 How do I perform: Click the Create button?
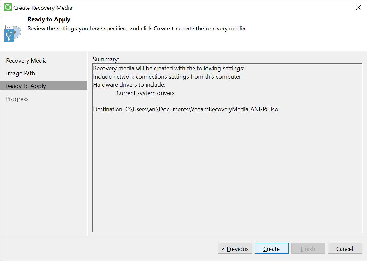(x=271, y=248)
